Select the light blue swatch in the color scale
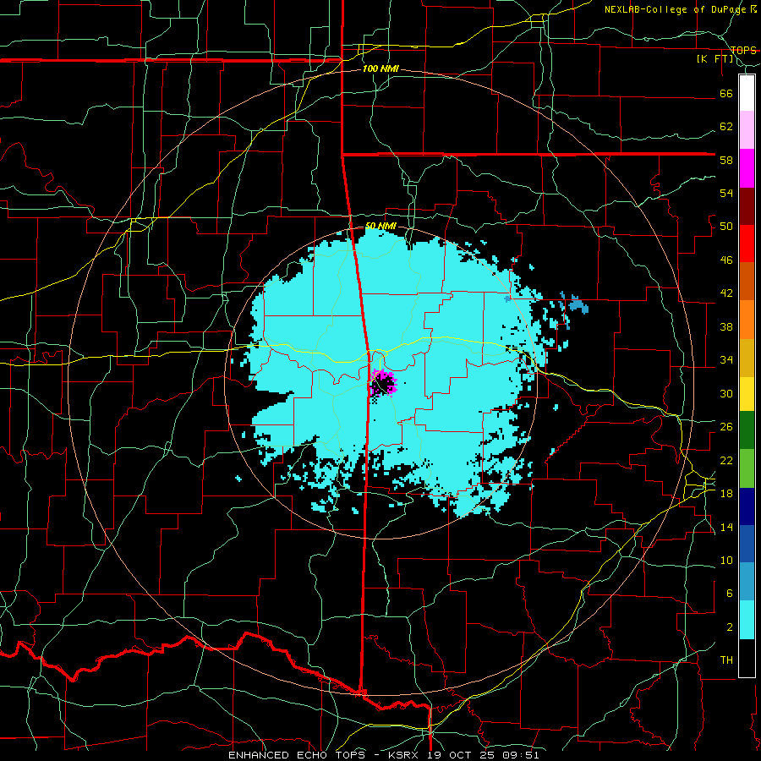 [747, 582]
